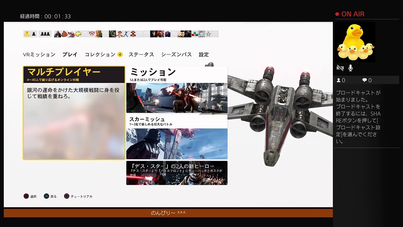Toggle the broadcast camera-off icon
Viewport: 403px width, 227px height.
(340, 68)
